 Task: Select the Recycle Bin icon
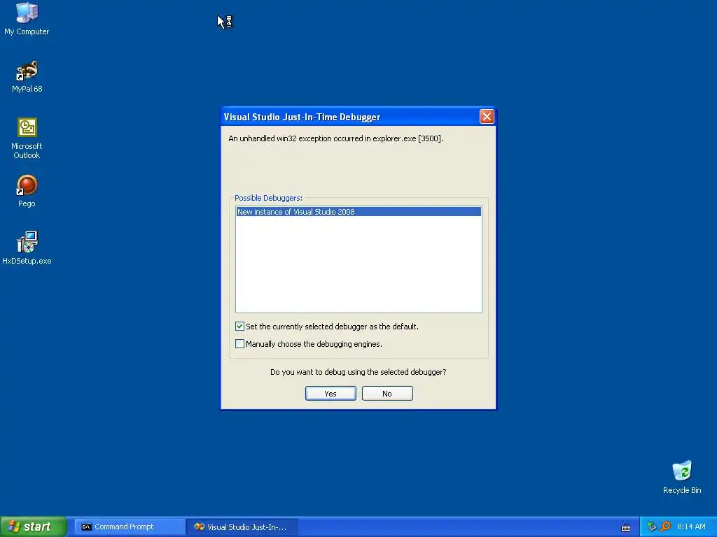coord(682,477)
